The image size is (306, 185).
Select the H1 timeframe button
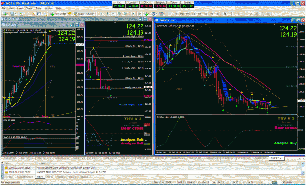(193, 14)
